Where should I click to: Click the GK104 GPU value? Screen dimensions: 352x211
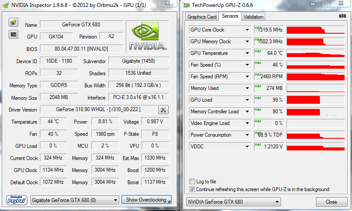[x=56, y=36]
